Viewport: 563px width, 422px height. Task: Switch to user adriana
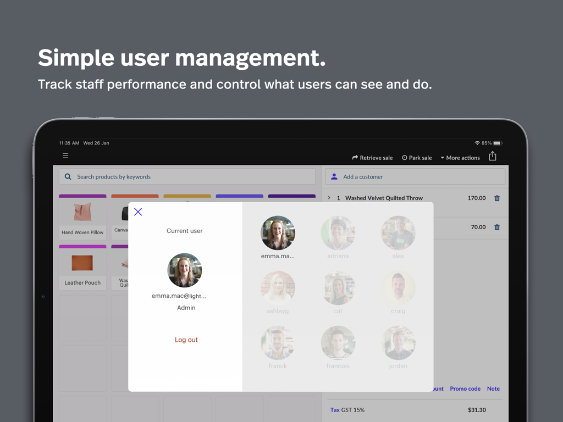point(338,232)
